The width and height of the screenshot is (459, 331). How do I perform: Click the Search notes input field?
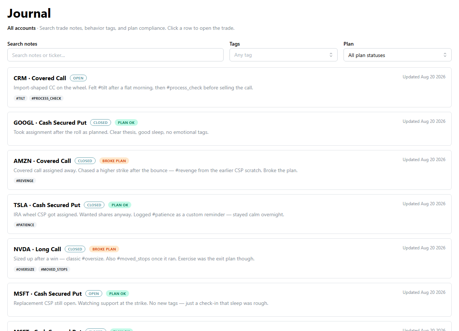tap(115, 55)
